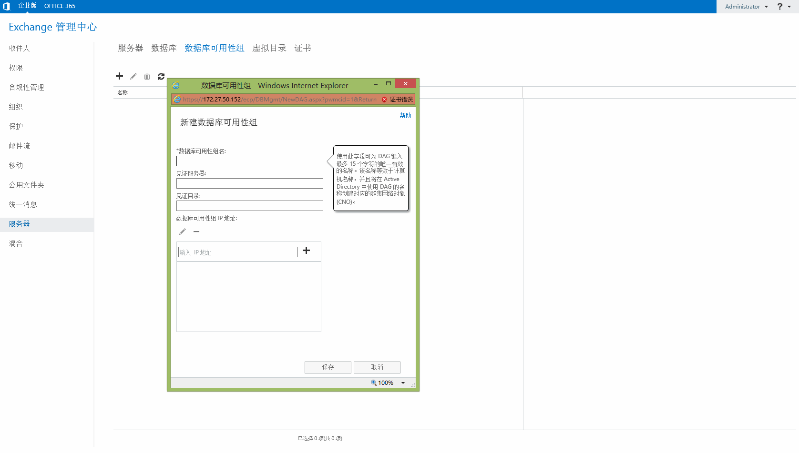Click the page icon in dialog address bar
The image size is (799, 453).
(177, 99)
